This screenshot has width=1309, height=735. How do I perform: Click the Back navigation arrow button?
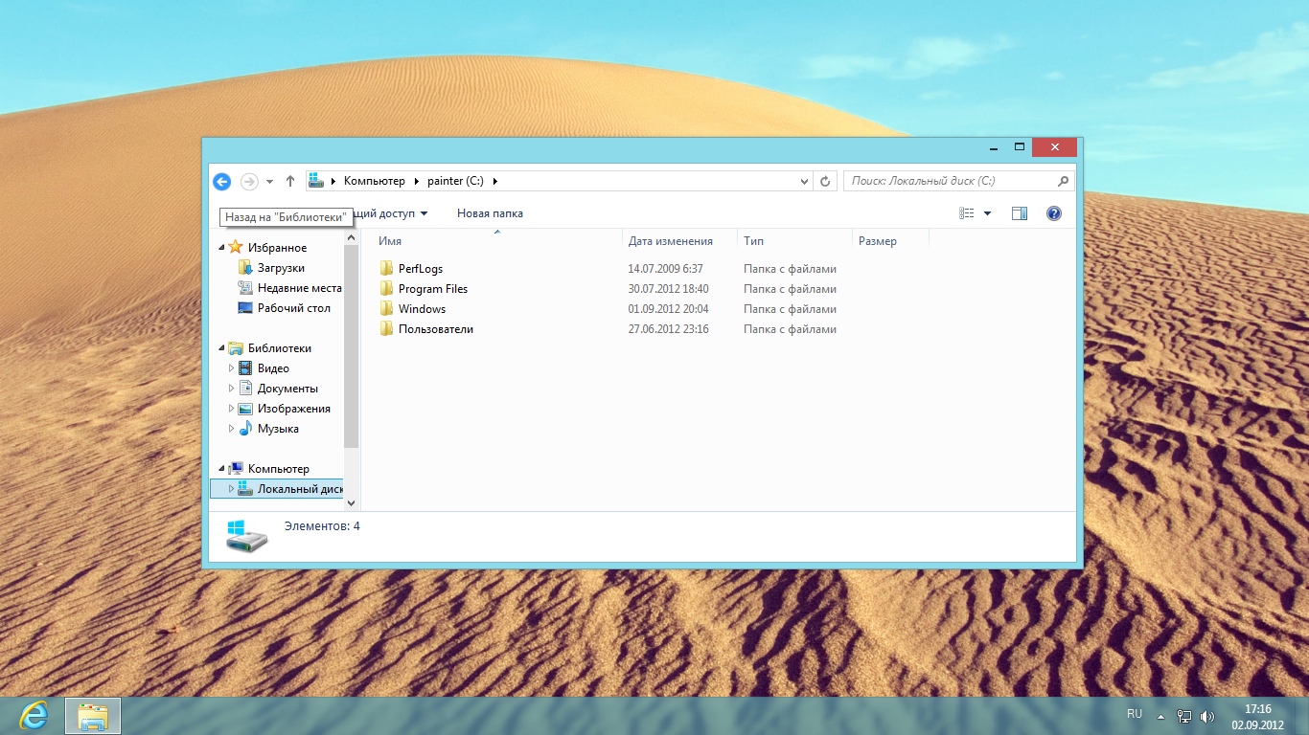221,181
